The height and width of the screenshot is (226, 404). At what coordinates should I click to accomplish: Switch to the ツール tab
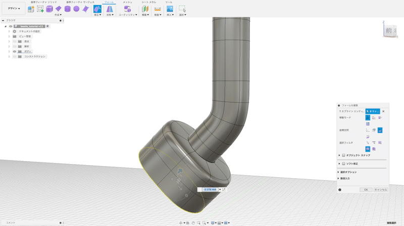click(169, 2)
